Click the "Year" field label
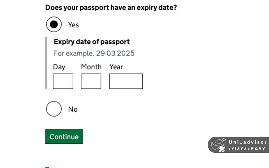The height and width of the screenshot is (168, 269). [116, 67]
